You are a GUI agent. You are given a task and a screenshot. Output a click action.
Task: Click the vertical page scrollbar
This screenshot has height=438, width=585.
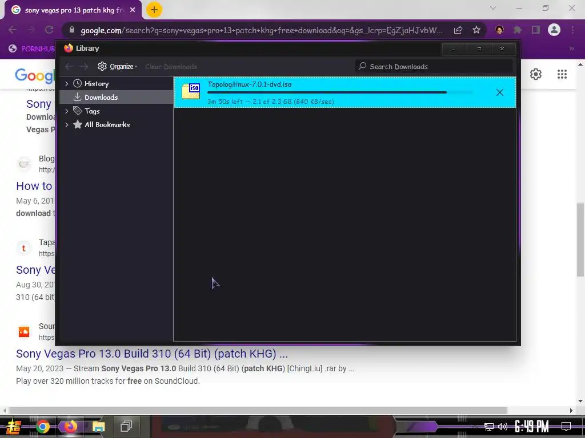point(580,240)
